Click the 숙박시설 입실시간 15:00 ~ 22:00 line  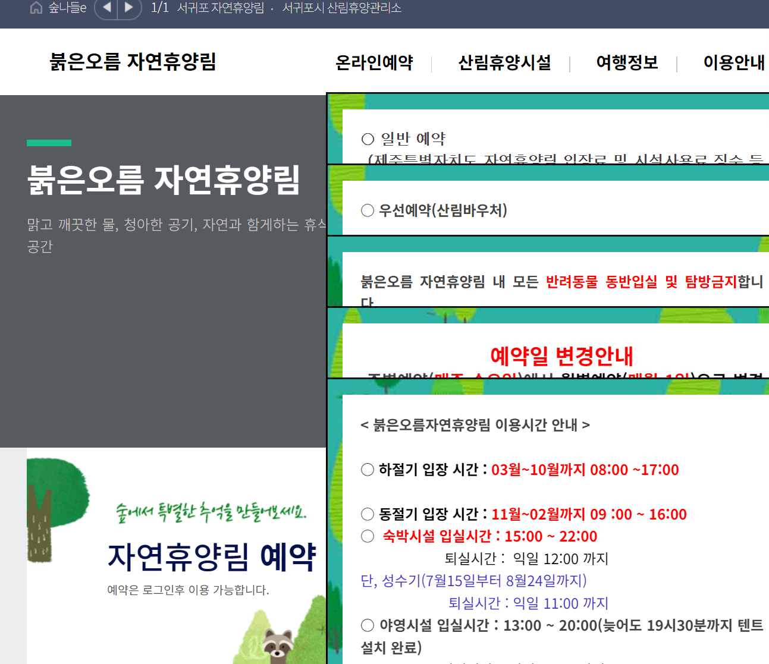[x=479, y=536]
